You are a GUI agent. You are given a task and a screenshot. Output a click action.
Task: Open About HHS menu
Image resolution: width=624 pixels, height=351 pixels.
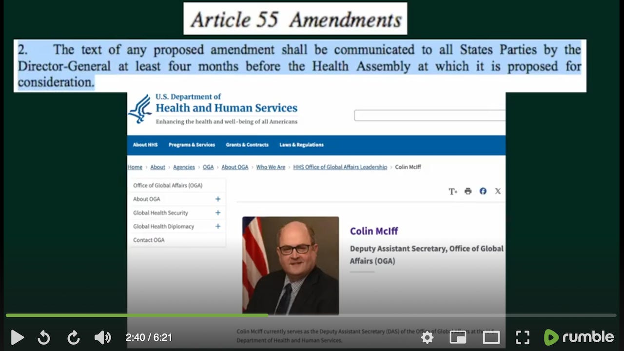[145, 145]
